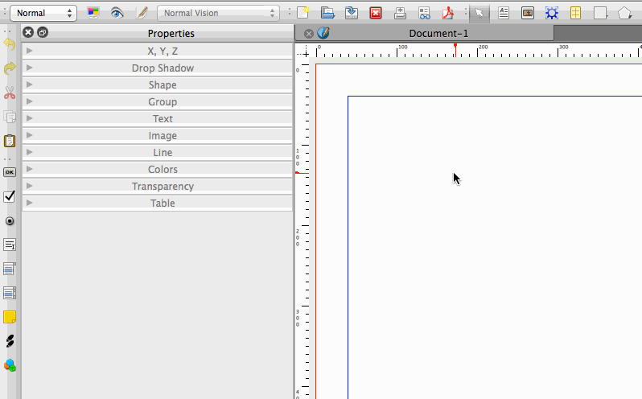Toggle the preview mode eye icon
Screen dimensions: 642x399
117,13
